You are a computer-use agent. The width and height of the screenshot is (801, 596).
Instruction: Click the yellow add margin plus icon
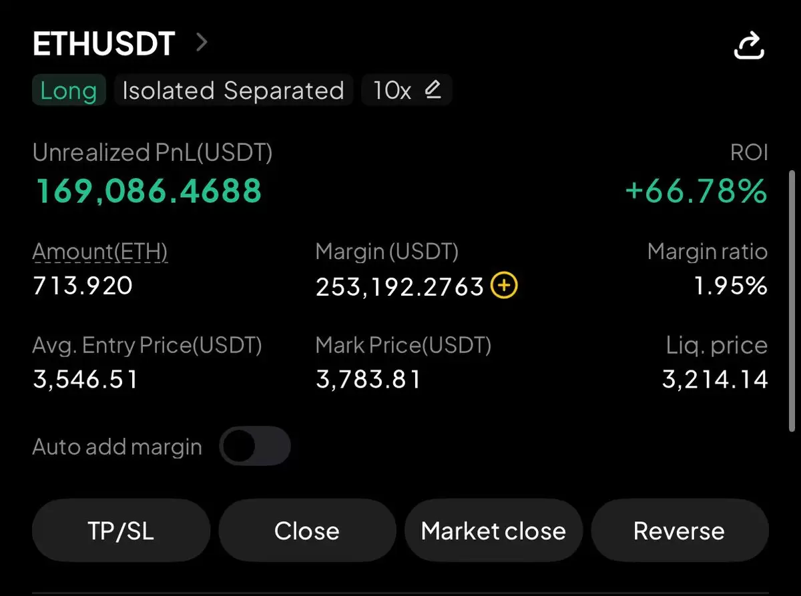[x=504, y=286]
